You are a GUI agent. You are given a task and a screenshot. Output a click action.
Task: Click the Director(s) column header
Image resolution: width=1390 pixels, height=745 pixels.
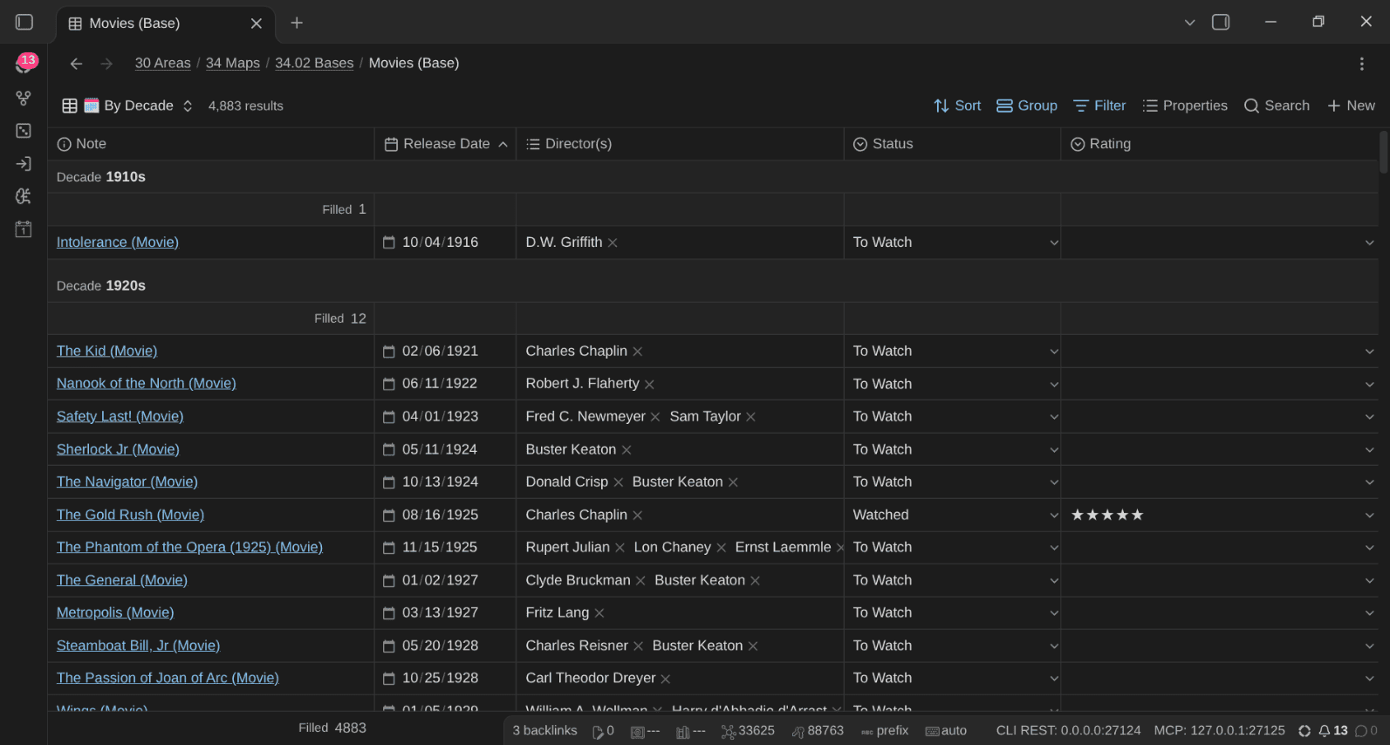680,144
